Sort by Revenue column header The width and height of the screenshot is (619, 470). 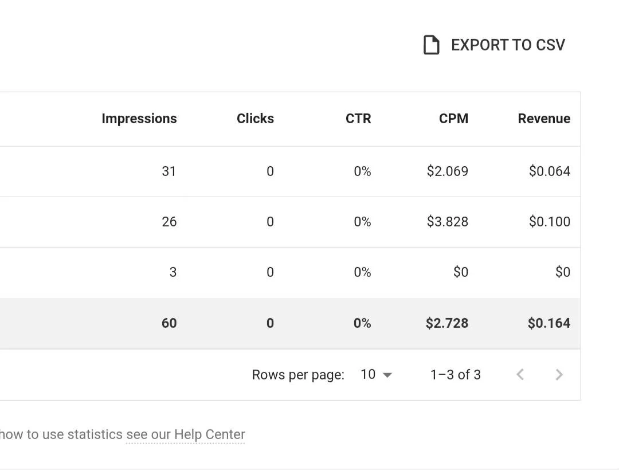(x=544, y=119)
